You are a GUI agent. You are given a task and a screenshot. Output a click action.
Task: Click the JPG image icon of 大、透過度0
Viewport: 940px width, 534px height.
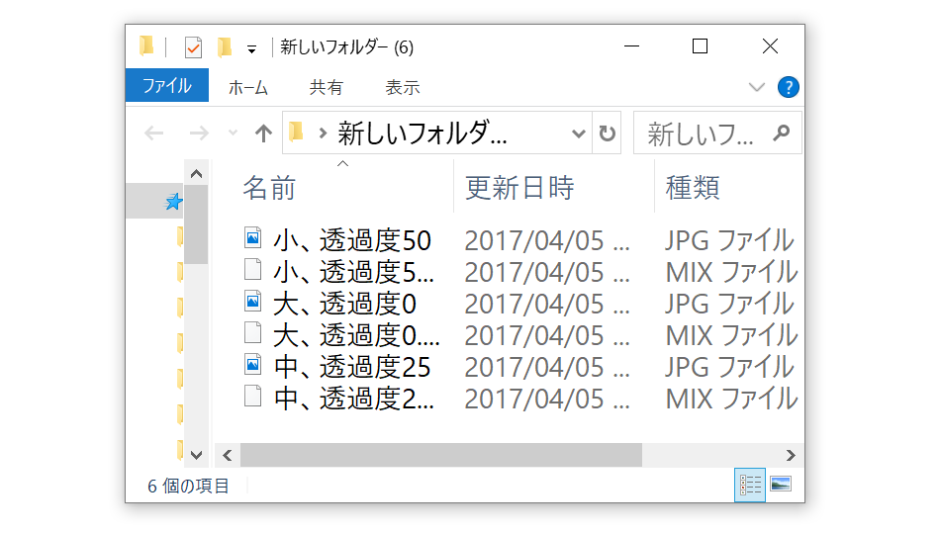point(253,301)
